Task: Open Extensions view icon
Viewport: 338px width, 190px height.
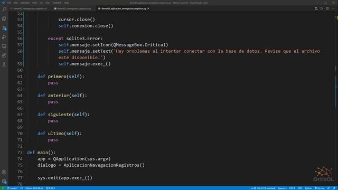Action: [4, 55]
